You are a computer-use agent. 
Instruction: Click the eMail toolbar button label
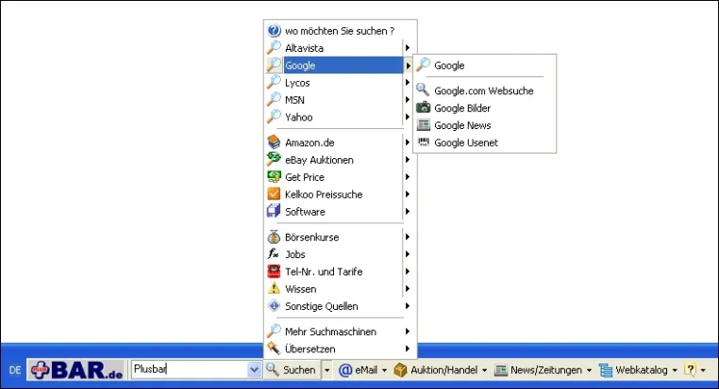[366, 370]
